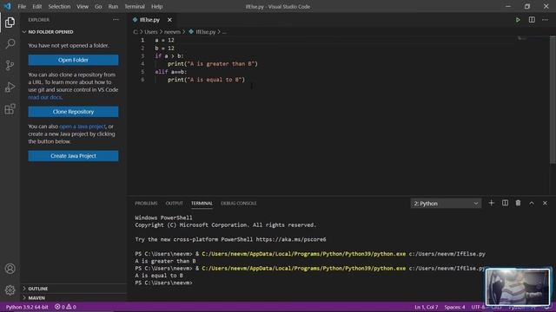Click the errors and warnings status indicator
The width and height of the screenshot is (556, 312).
pyautogui.click(x=65, y=307)
